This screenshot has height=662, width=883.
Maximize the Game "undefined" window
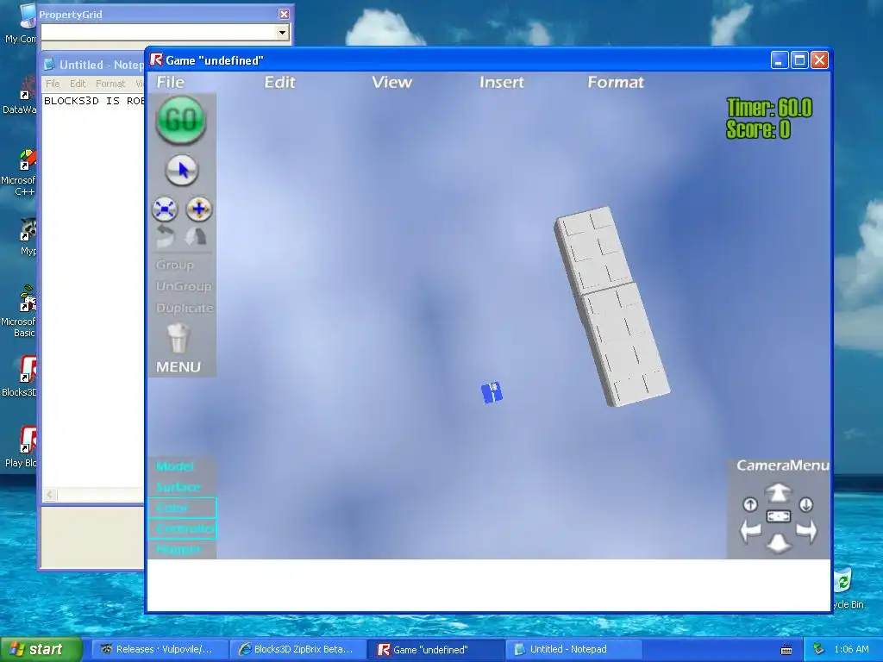799,60
